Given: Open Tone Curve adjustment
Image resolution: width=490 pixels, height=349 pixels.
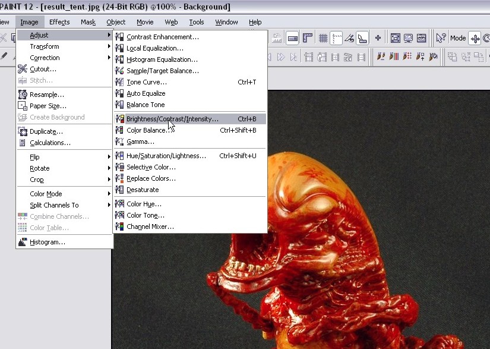Looking at the screenshot, I should coord(190,82).
